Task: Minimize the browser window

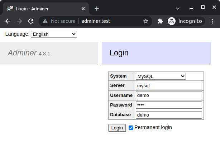Action: tap(191, 9)
